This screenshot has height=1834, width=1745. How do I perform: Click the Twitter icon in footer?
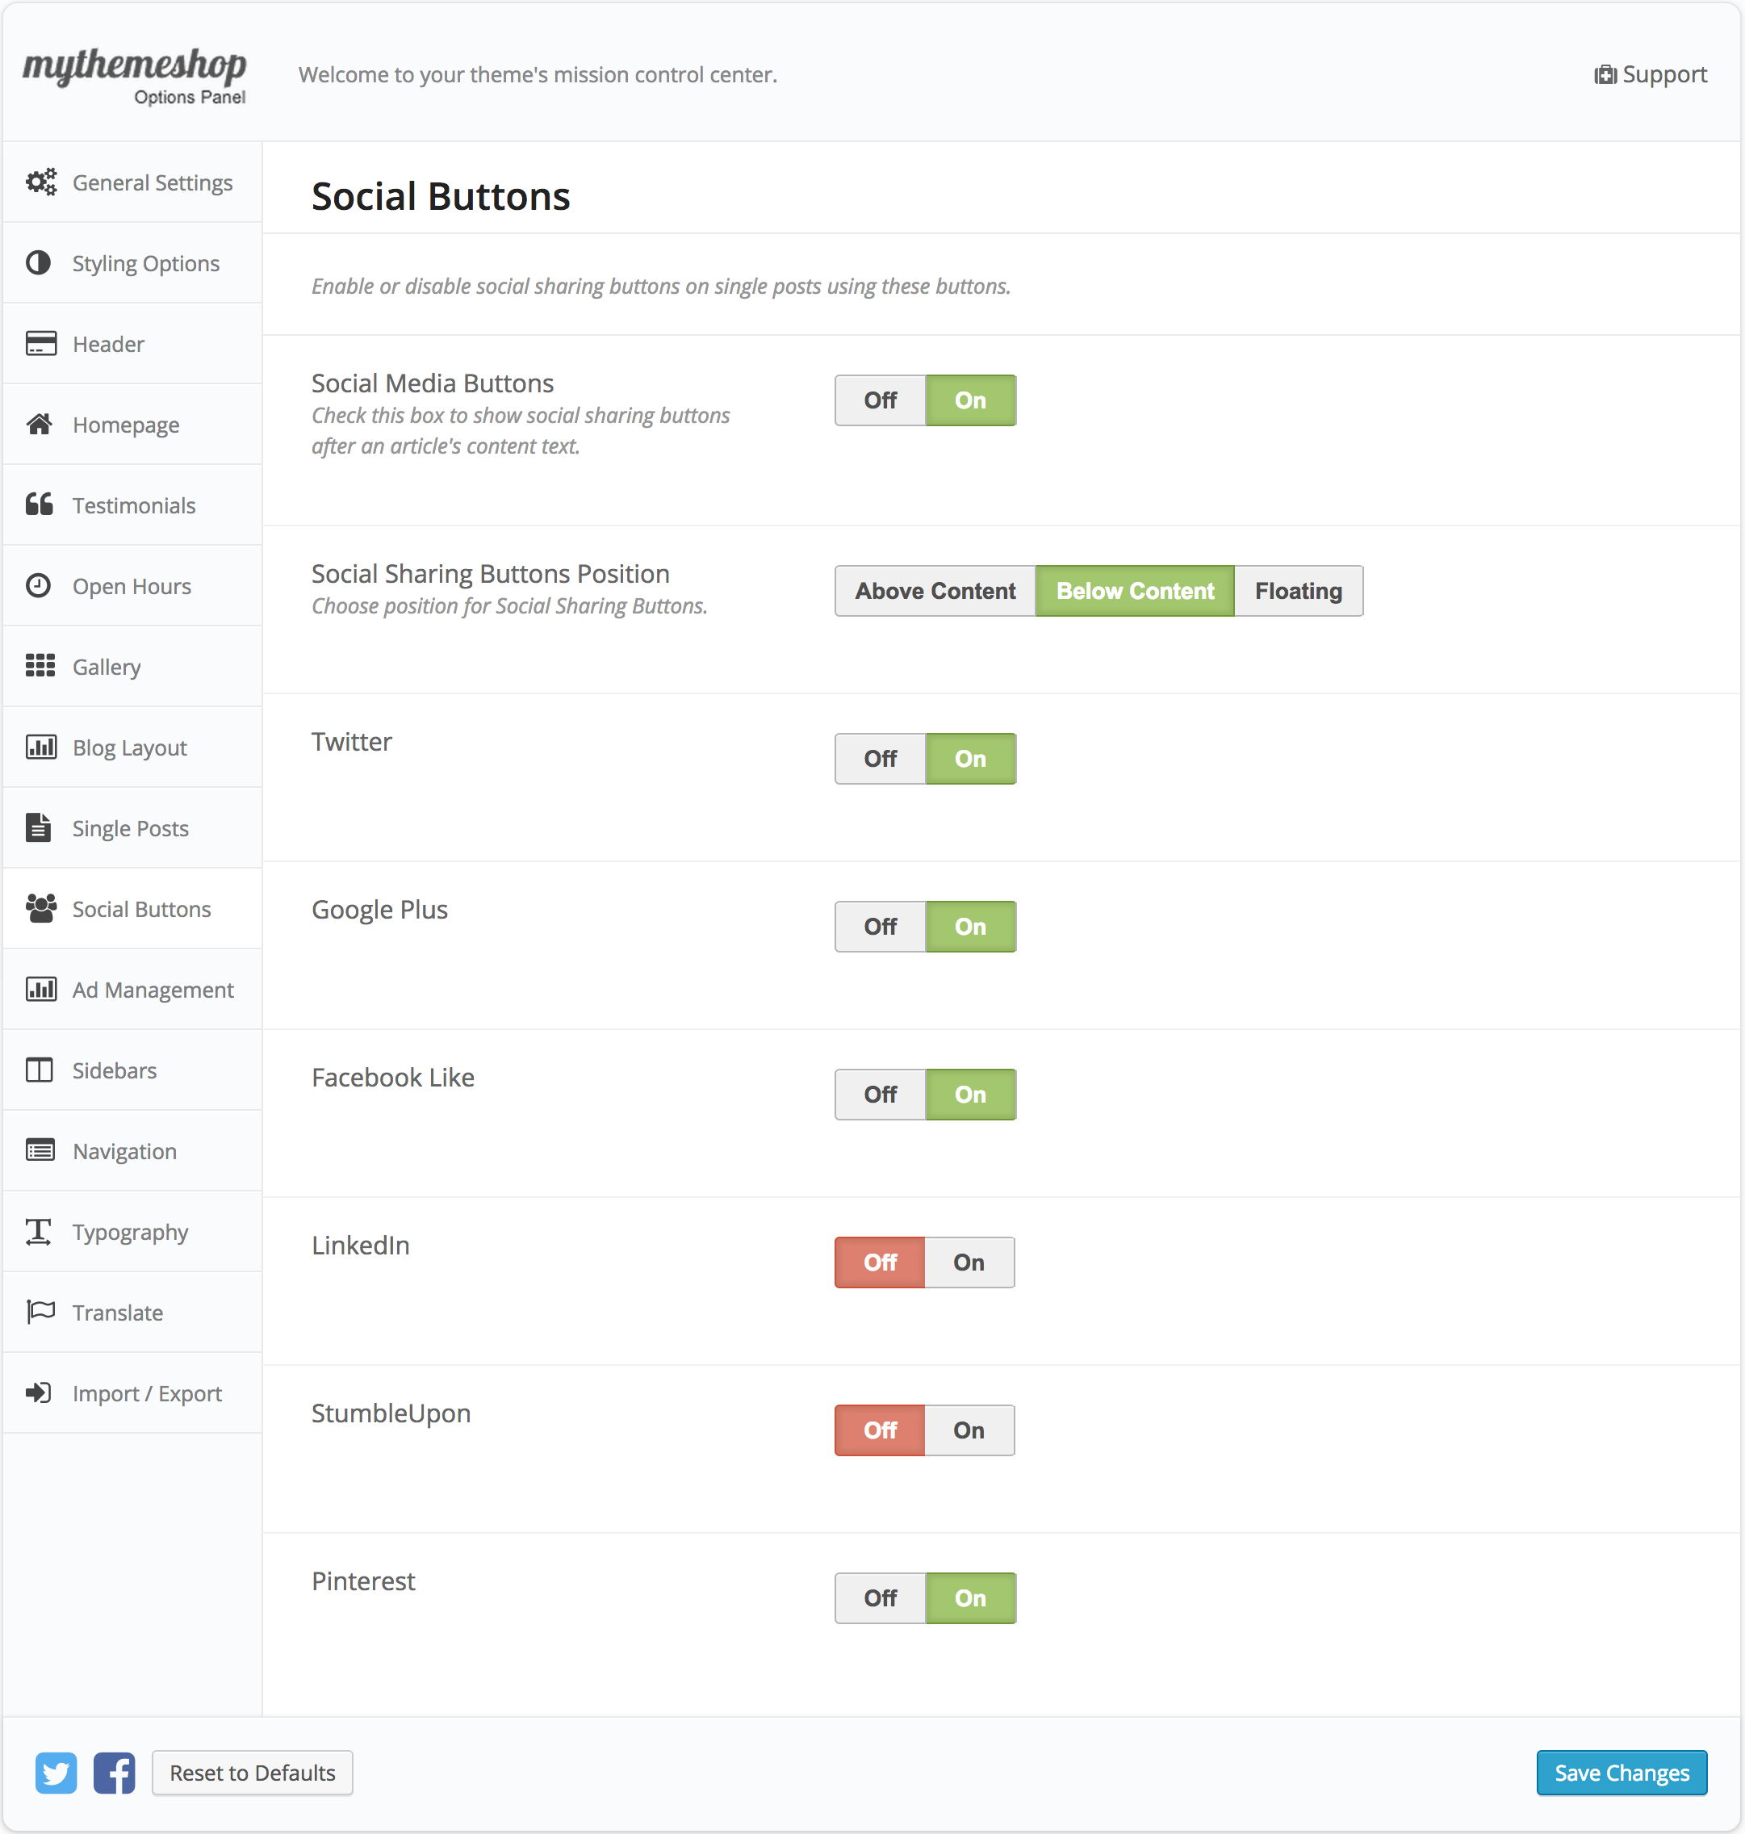56,1773
